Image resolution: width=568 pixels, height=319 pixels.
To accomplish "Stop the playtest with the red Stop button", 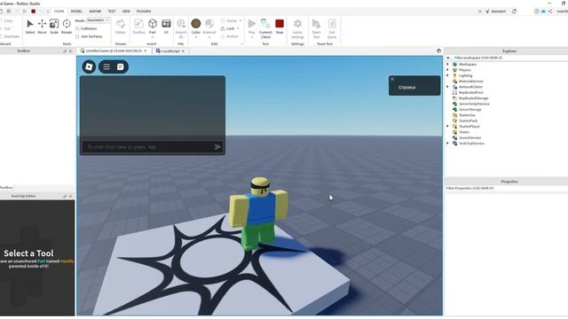I will pos(280,24).
